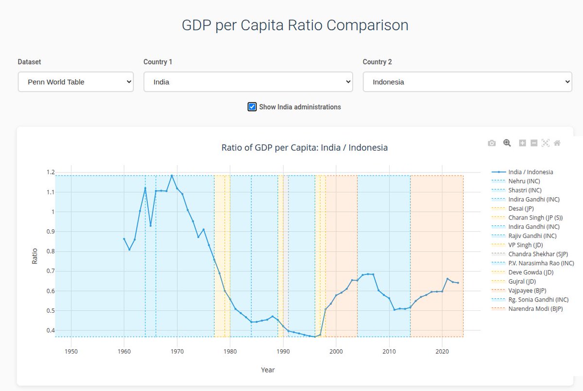
Task: Click the Zoom in plus icon
Action: (522, 143)
